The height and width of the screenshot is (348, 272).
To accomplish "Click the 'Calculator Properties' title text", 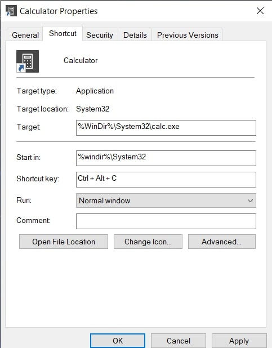I will coord(59,11).
